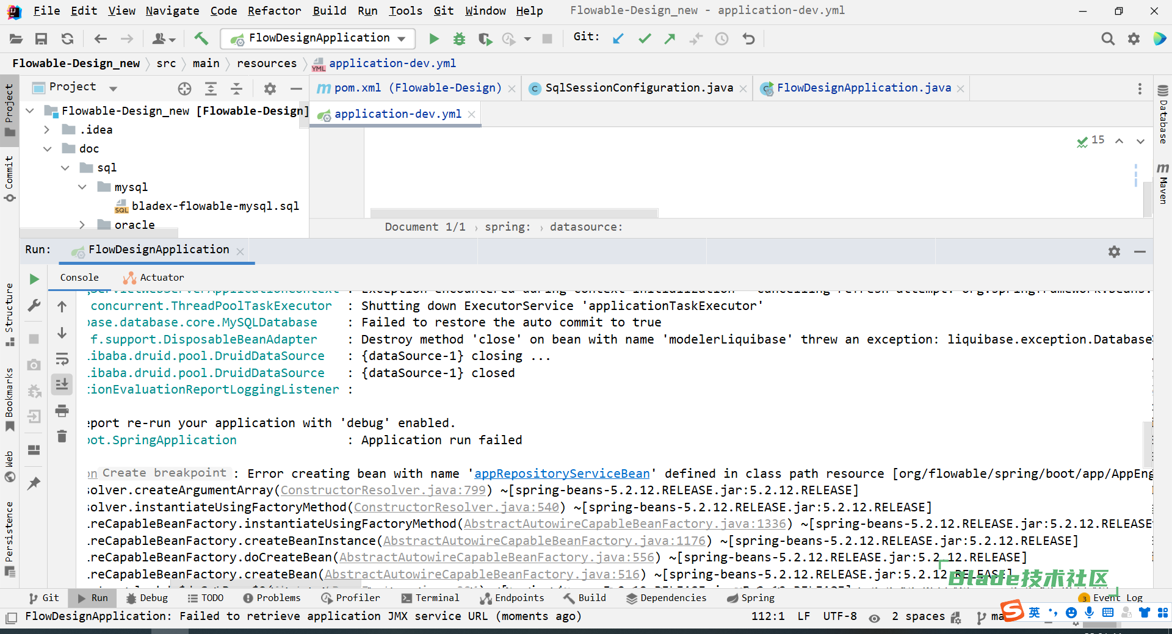Image resolution: width=1172 pixels, height=634 pixels.
Task: Toggle Maven tool window on right
Action: click(1163, 183)
